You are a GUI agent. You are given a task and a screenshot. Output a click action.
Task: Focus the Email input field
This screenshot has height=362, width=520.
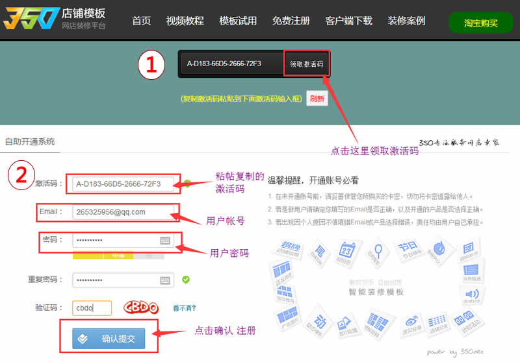[123, 211]
